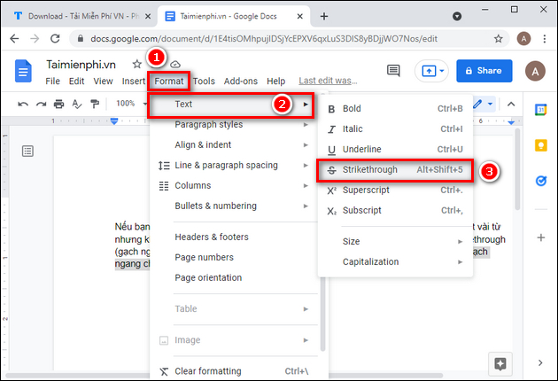Open the View menu
The image size is (558, 381).
(104, 82)
